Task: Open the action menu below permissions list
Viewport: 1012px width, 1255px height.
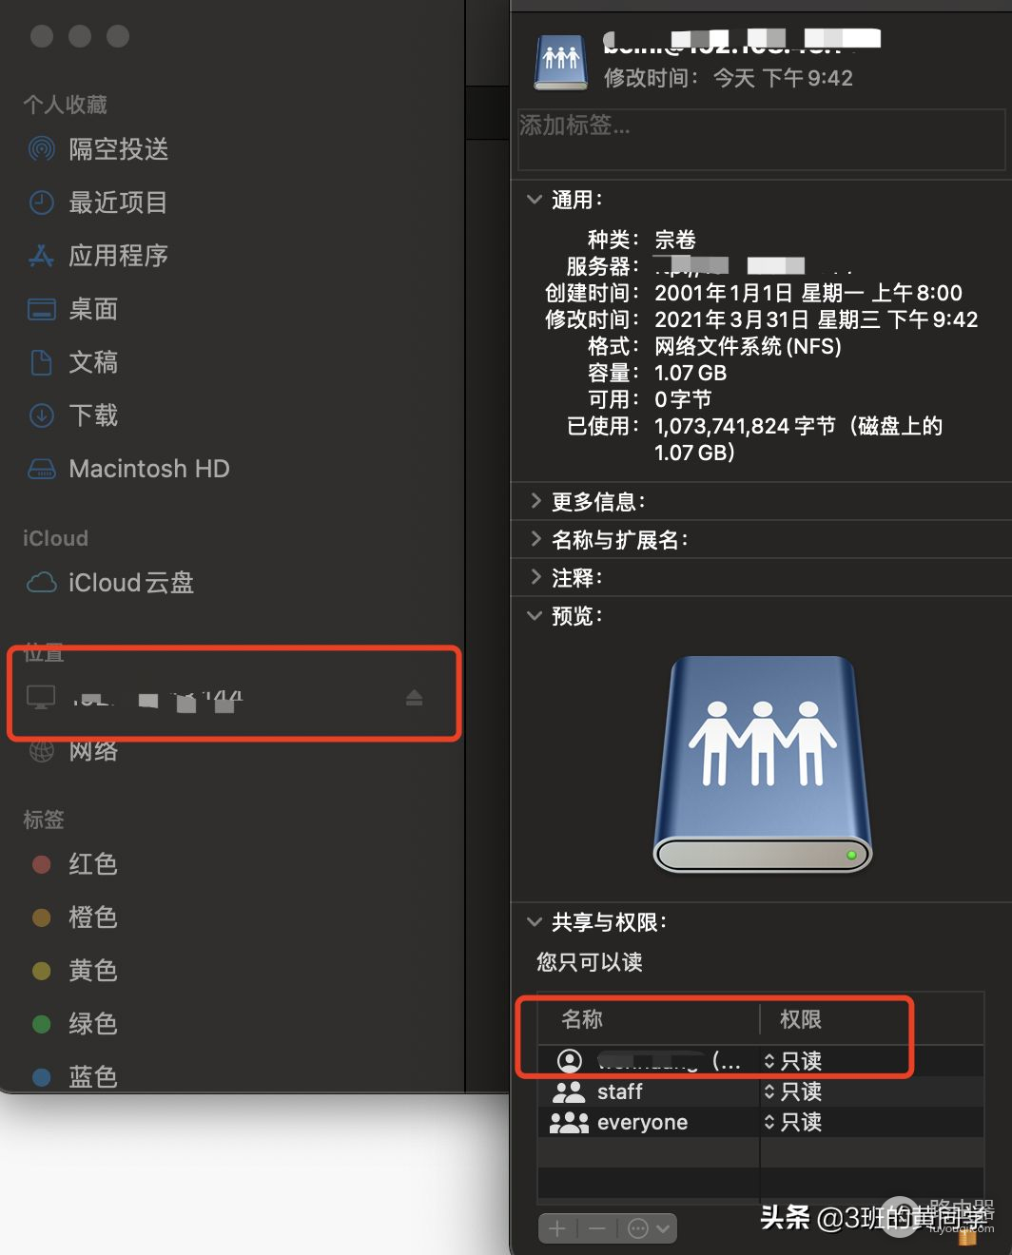Action: coord(650,1229)
